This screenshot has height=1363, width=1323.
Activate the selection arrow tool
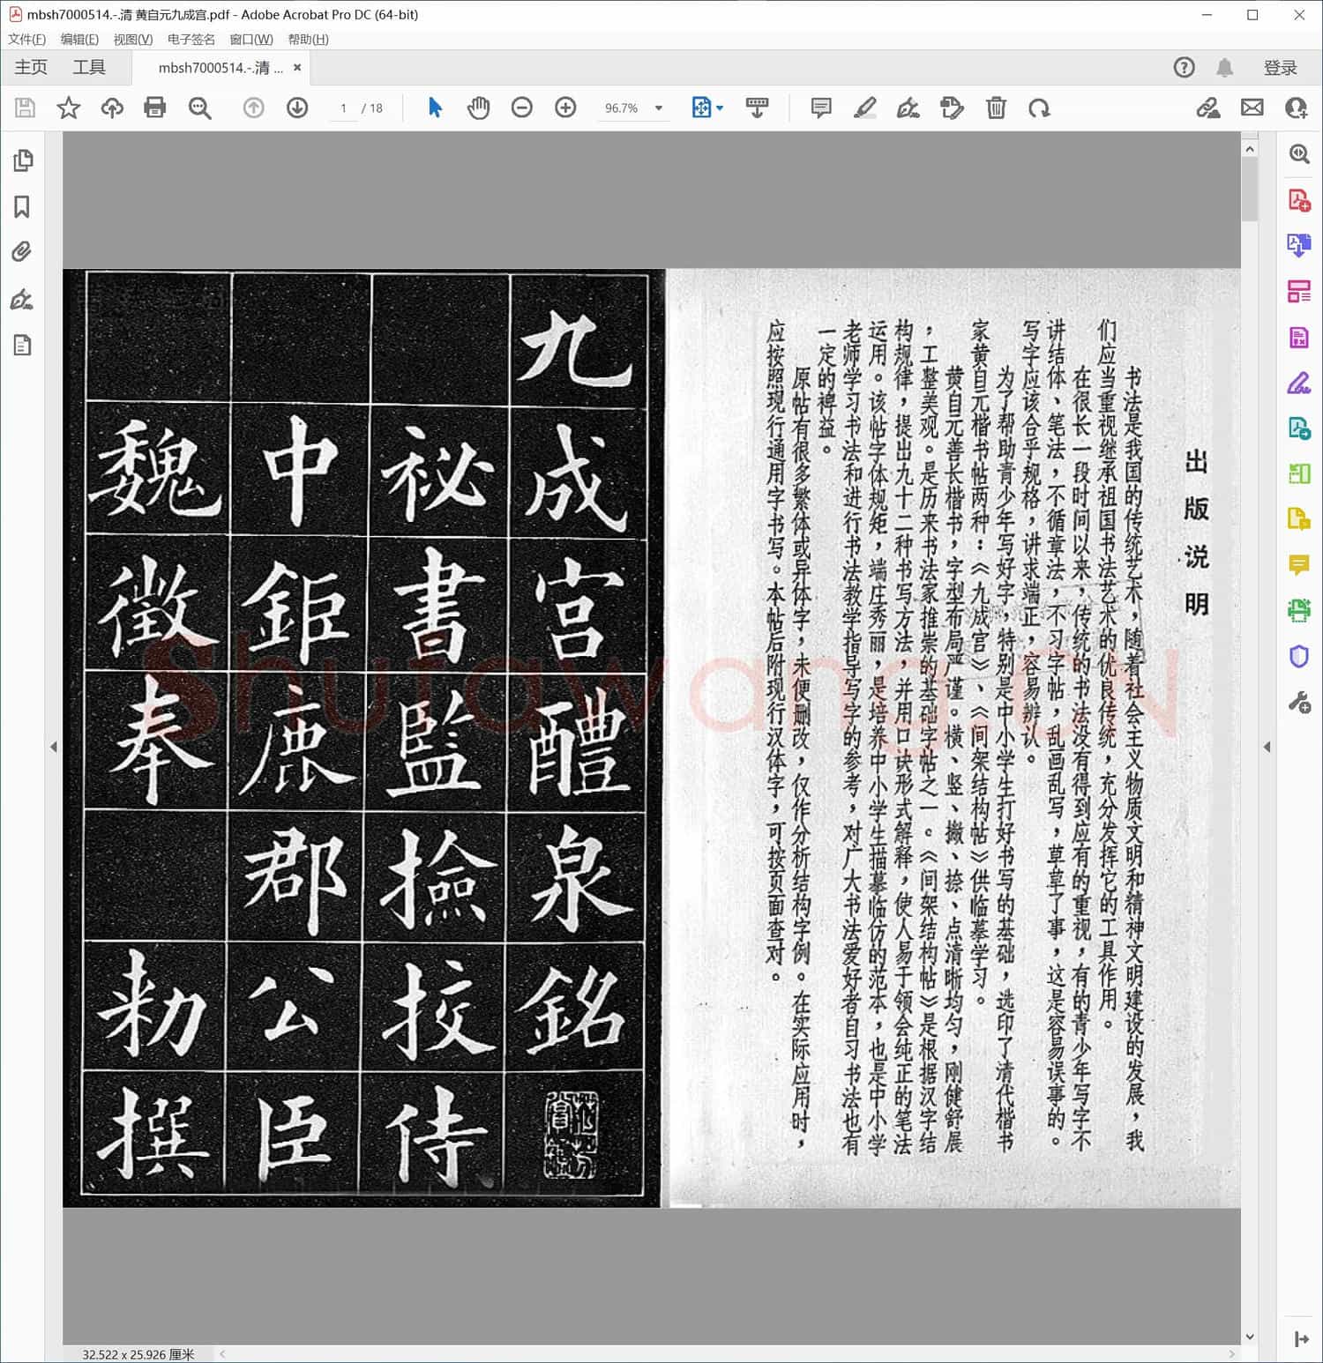tap(434, 108)
